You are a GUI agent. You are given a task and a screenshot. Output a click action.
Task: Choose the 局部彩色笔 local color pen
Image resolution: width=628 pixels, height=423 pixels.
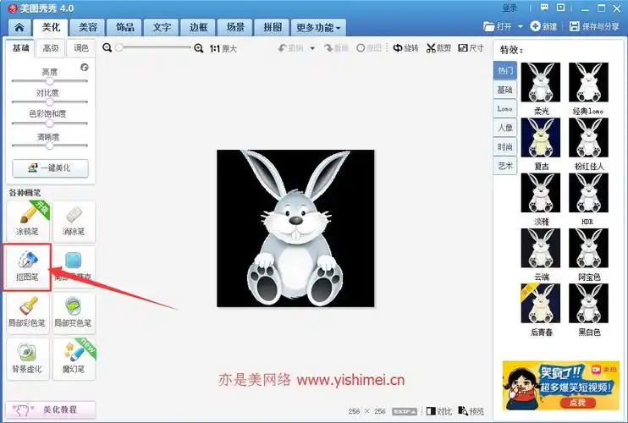(27, 310)
